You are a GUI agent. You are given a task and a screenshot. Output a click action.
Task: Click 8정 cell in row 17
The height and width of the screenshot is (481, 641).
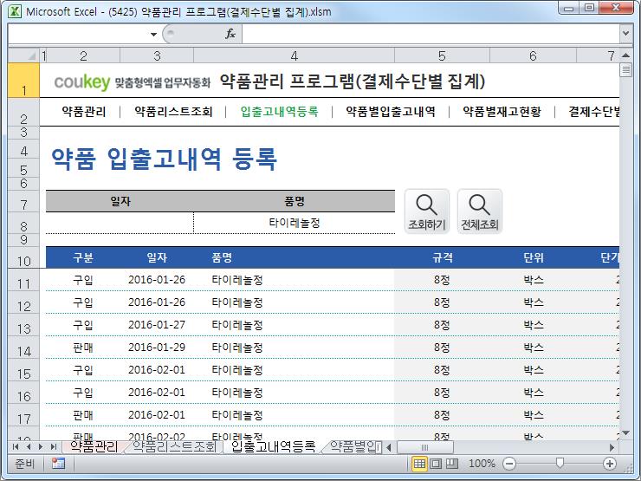click(442, 415)
